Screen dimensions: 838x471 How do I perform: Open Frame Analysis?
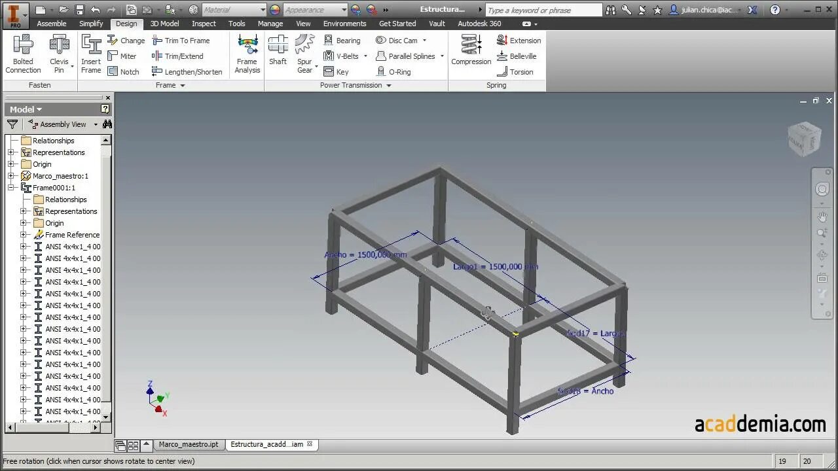(x=247, y=54)
